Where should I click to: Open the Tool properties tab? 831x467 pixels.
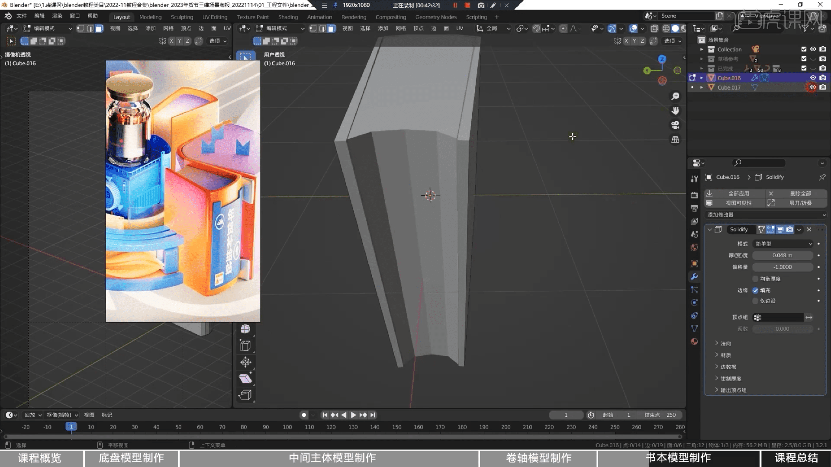(x=694, y=179)
